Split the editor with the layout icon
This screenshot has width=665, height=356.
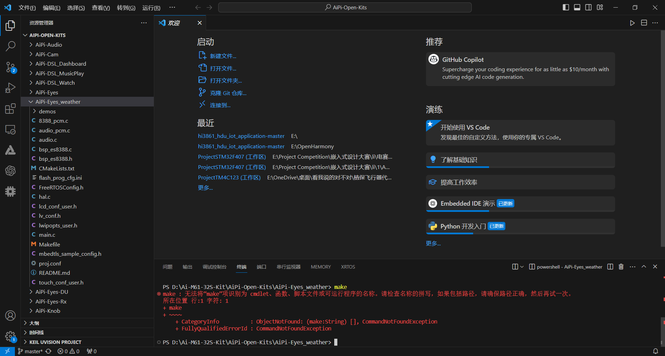pyautogui.click(x=644, y=23)
